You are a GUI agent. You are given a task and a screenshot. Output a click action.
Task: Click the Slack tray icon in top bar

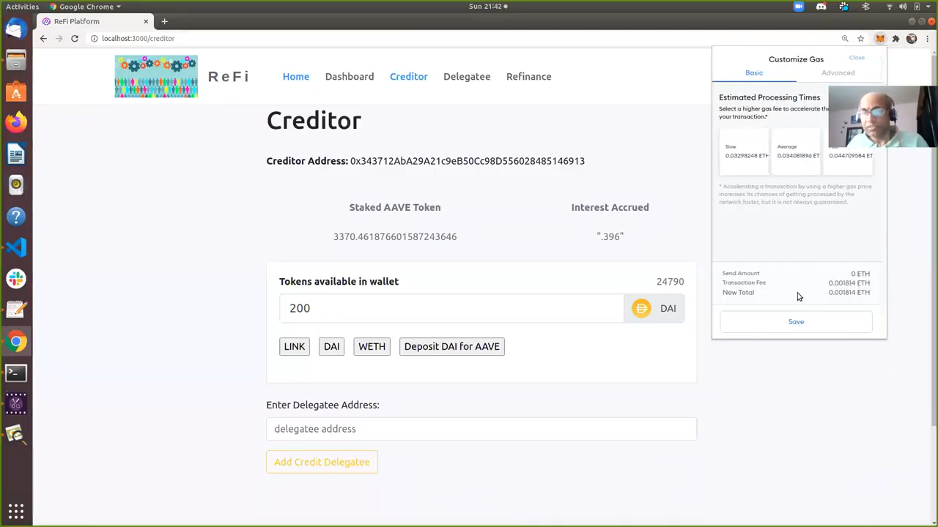844,7
